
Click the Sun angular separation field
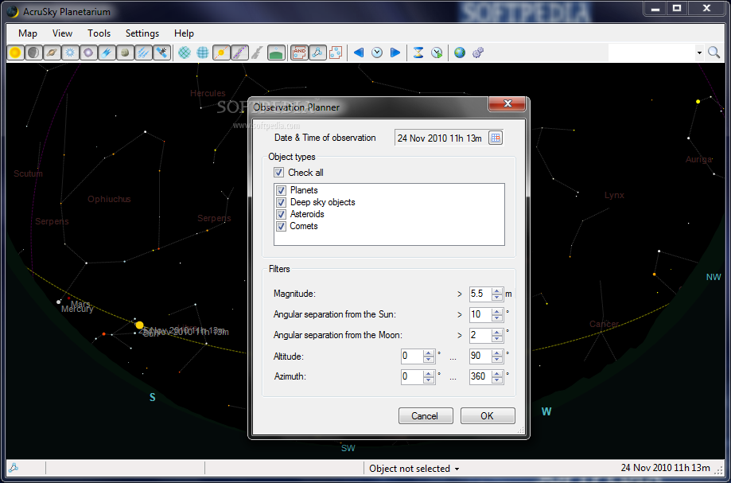(481, 314)
